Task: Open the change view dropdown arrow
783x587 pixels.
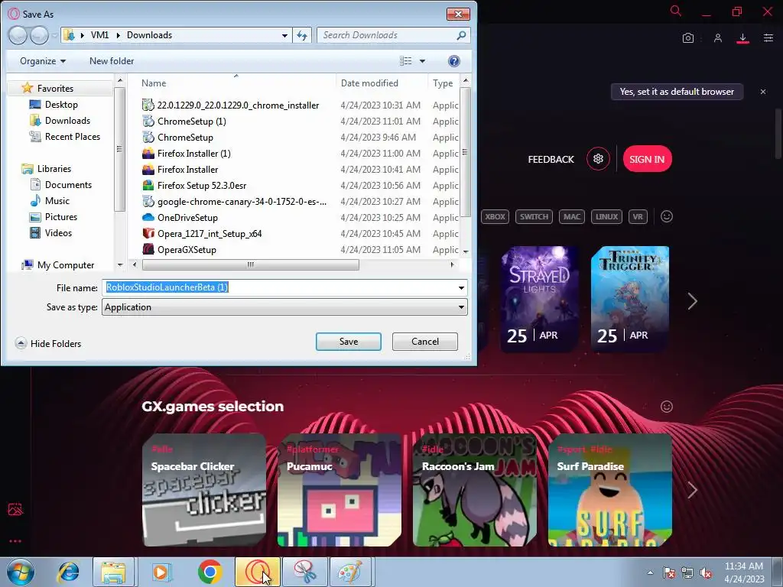Action: pyautogui.click(x=422, y=61)
